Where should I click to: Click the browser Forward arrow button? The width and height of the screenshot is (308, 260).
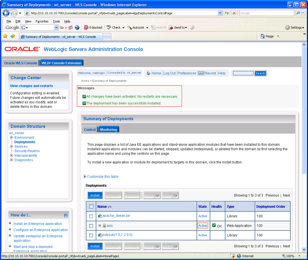click(x=14, y=13)
